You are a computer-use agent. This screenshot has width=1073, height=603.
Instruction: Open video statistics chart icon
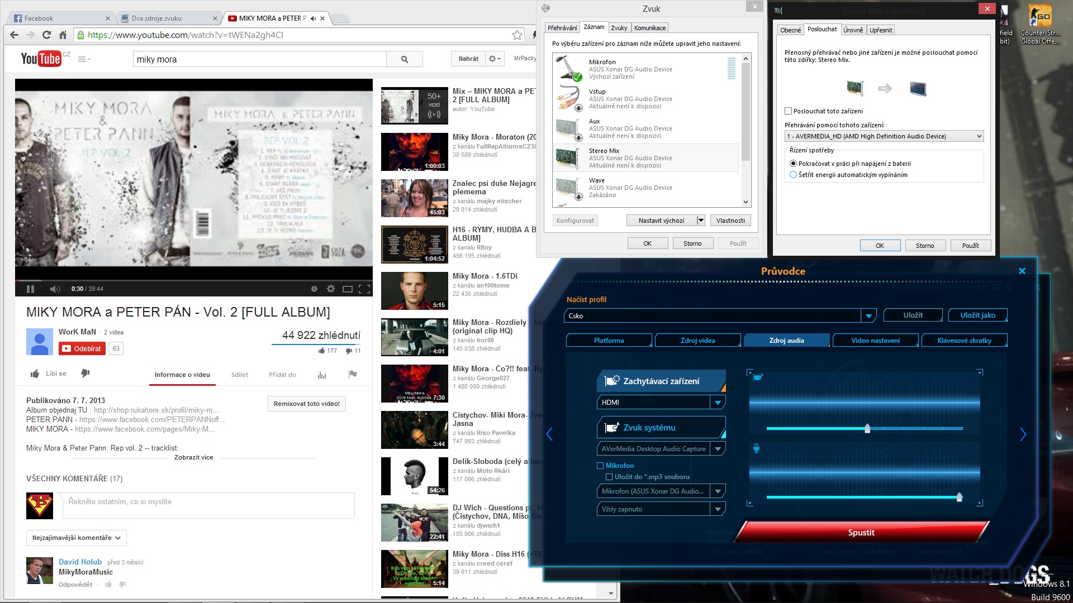click(x=322, y=375)
